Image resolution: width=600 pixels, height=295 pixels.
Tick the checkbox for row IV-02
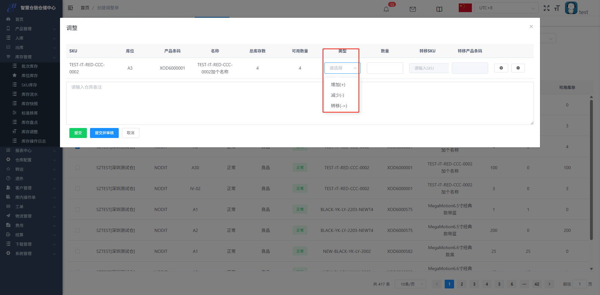tap(77, 189)
